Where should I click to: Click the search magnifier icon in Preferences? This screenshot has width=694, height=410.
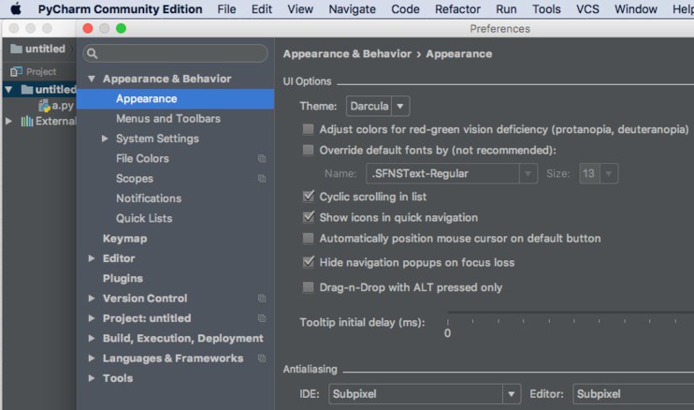coord(92,53)
